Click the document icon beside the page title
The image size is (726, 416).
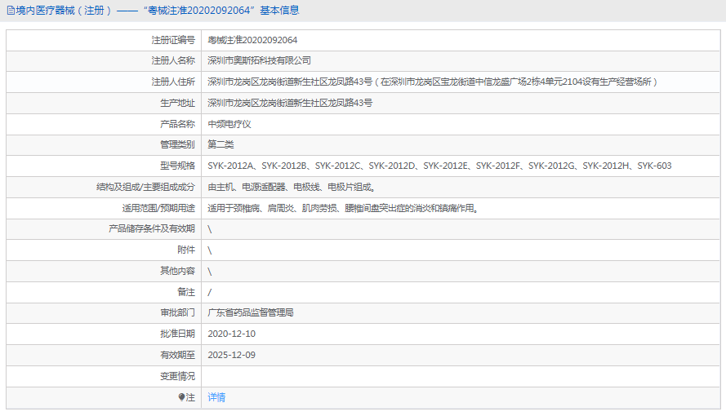[10, 11]
